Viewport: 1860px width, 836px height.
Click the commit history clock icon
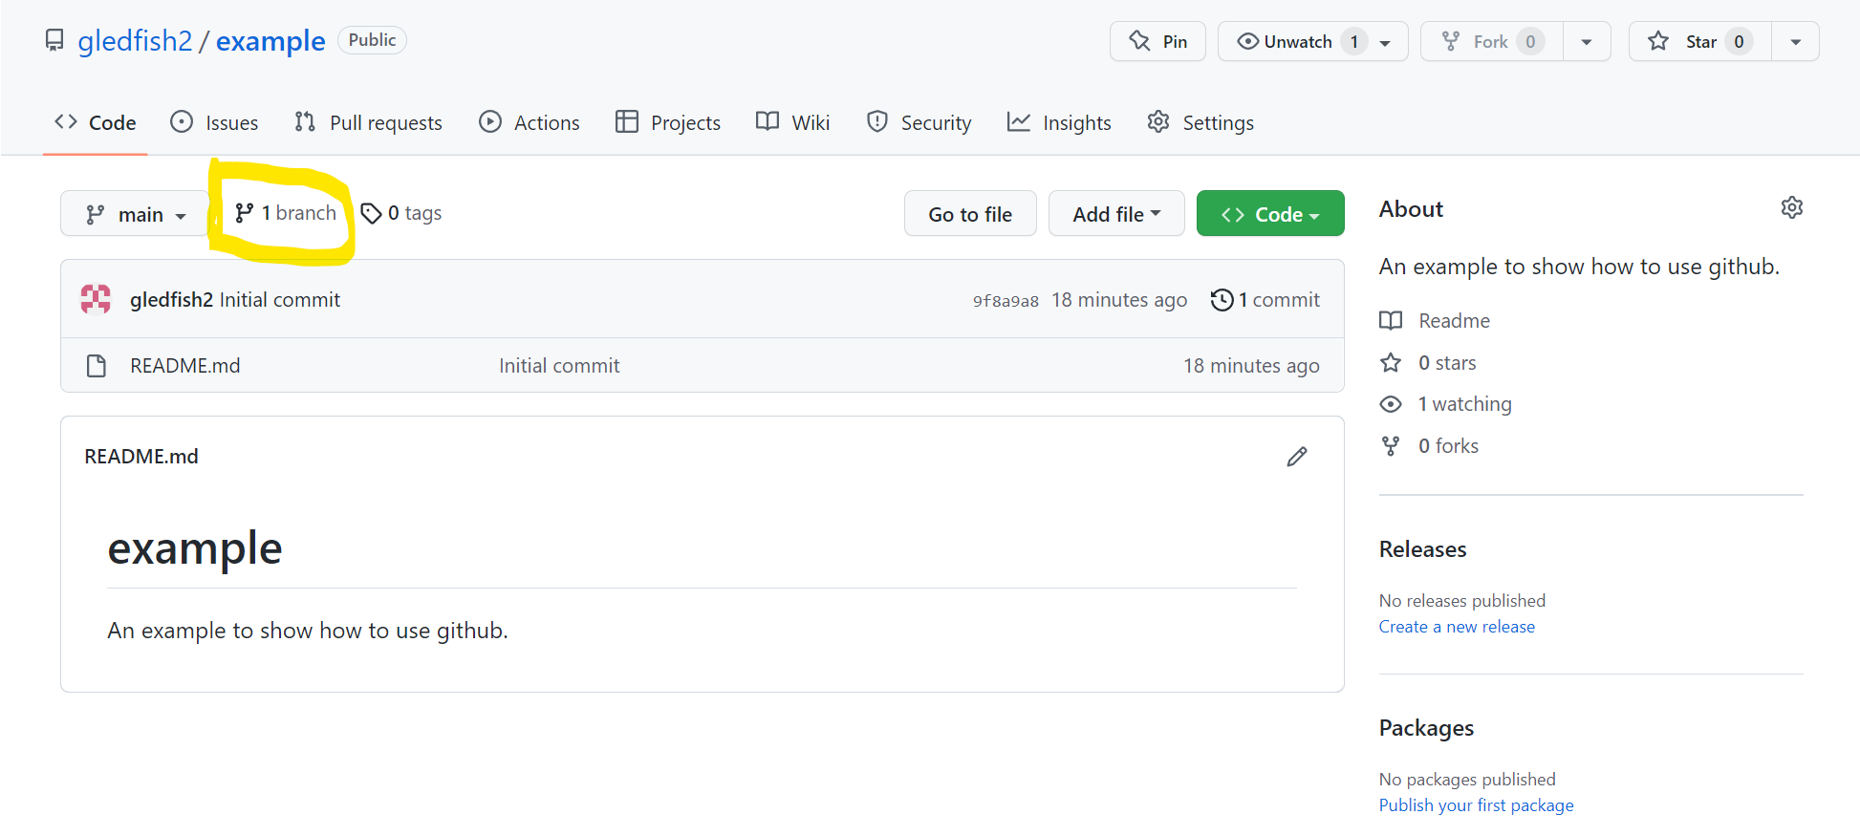pyautogui.click(x=1222, y=300)
